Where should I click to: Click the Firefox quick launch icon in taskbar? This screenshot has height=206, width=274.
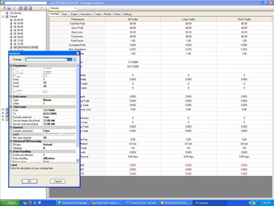click(x=30, y=203)
